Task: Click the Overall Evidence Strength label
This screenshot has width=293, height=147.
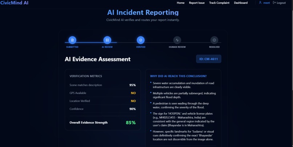Action: (x=89, y=122)
